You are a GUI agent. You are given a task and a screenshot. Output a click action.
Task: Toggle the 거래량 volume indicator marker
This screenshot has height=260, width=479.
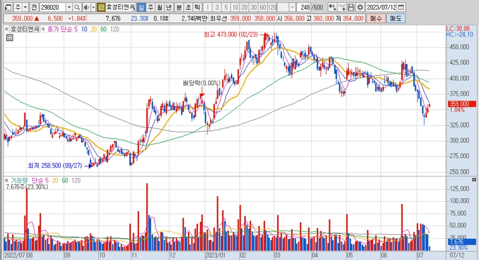tap(7, 180)
